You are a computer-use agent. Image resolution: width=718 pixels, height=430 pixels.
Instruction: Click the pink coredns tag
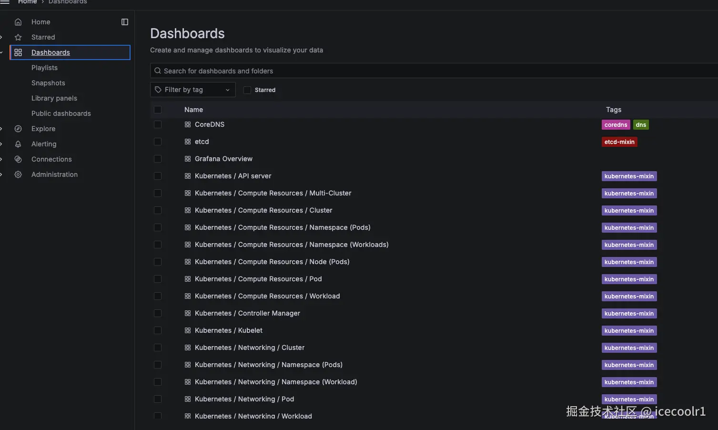(616, 125)
